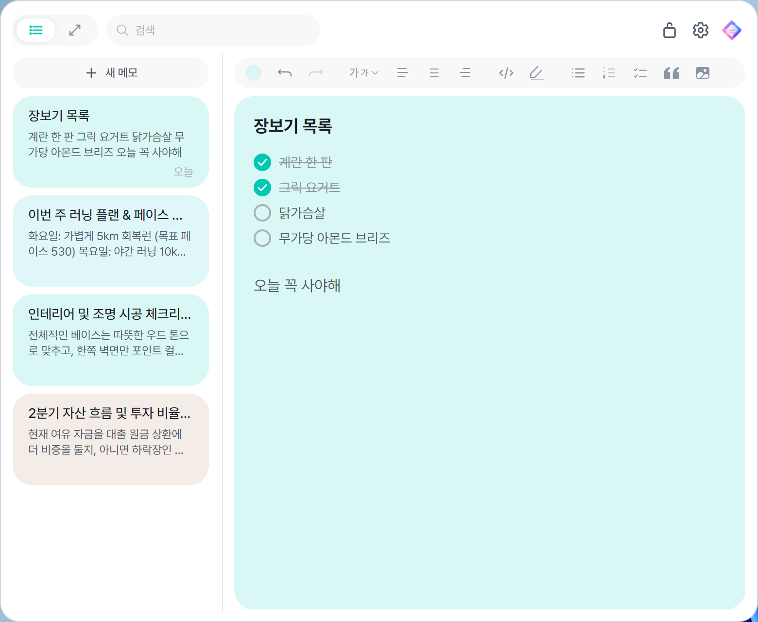Insert a blockquote
This screenshot has width=758, height=622.
[671, 72]
